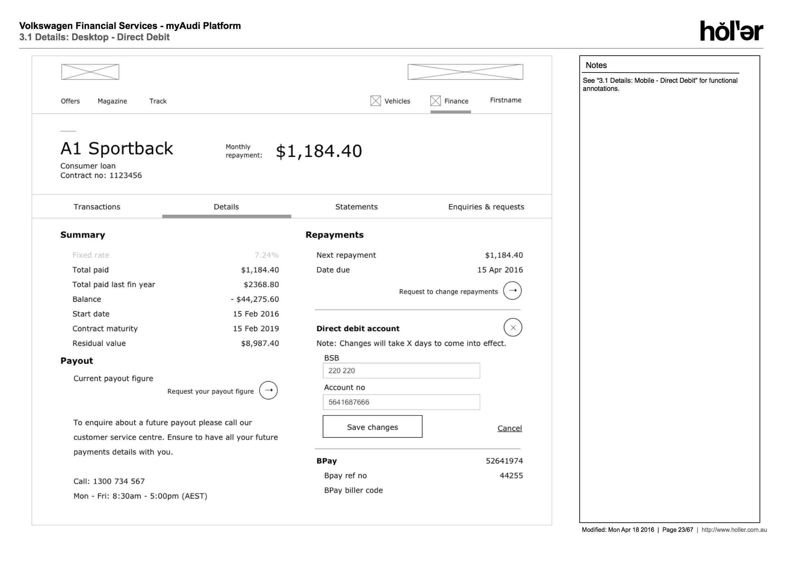Click the Repayments heading

click(x=334, y=235)
